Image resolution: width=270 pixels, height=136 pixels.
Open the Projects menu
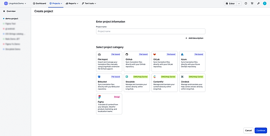pyautogui.click(x=56, y=3)
